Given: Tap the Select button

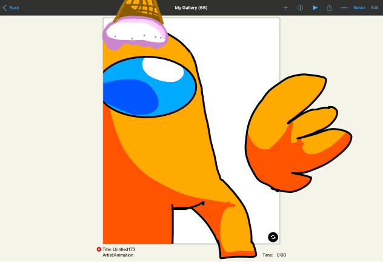Looking at the screenshot, I should click(359, 8).
